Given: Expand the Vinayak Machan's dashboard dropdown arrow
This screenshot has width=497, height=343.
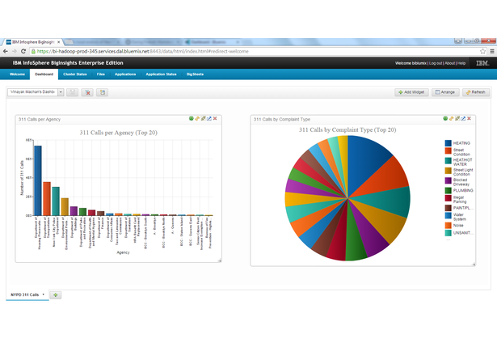Looking at the screenshot, I should (x=61, y=92).
